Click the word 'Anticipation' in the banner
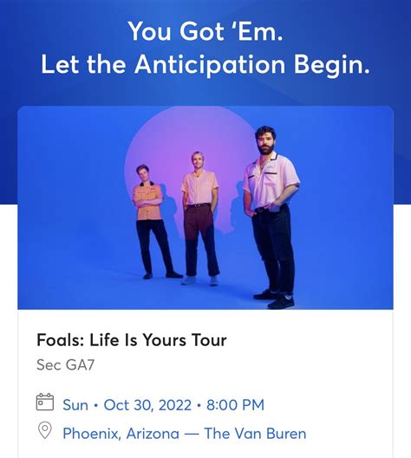Image resolution: width=411 pixels, height=458 pixels. (x=210, y=64)
